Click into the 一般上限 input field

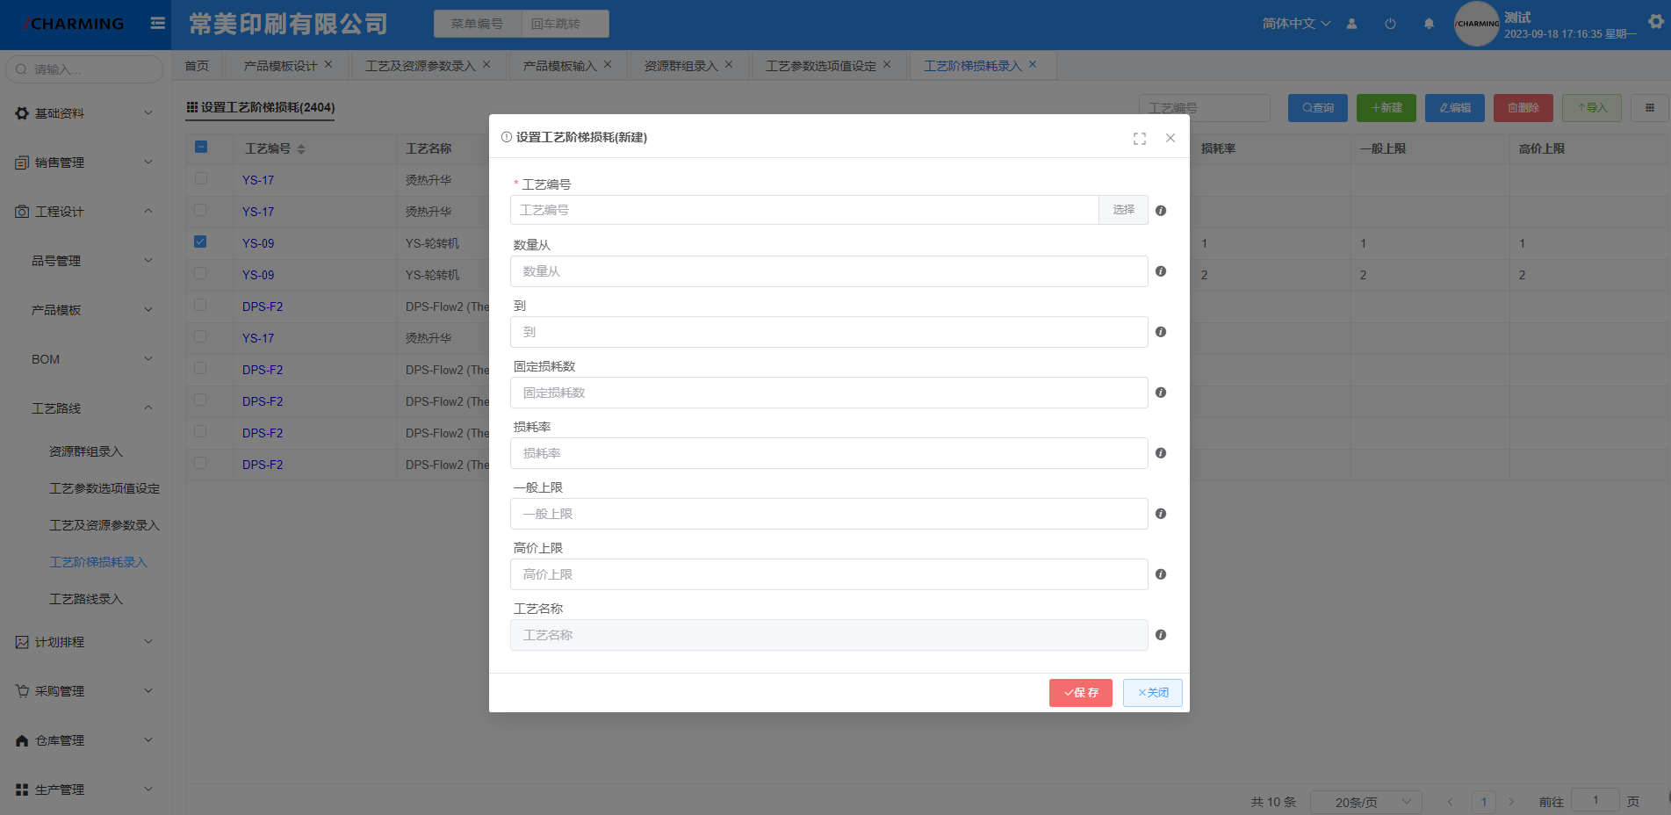click(x=829, y=514)
